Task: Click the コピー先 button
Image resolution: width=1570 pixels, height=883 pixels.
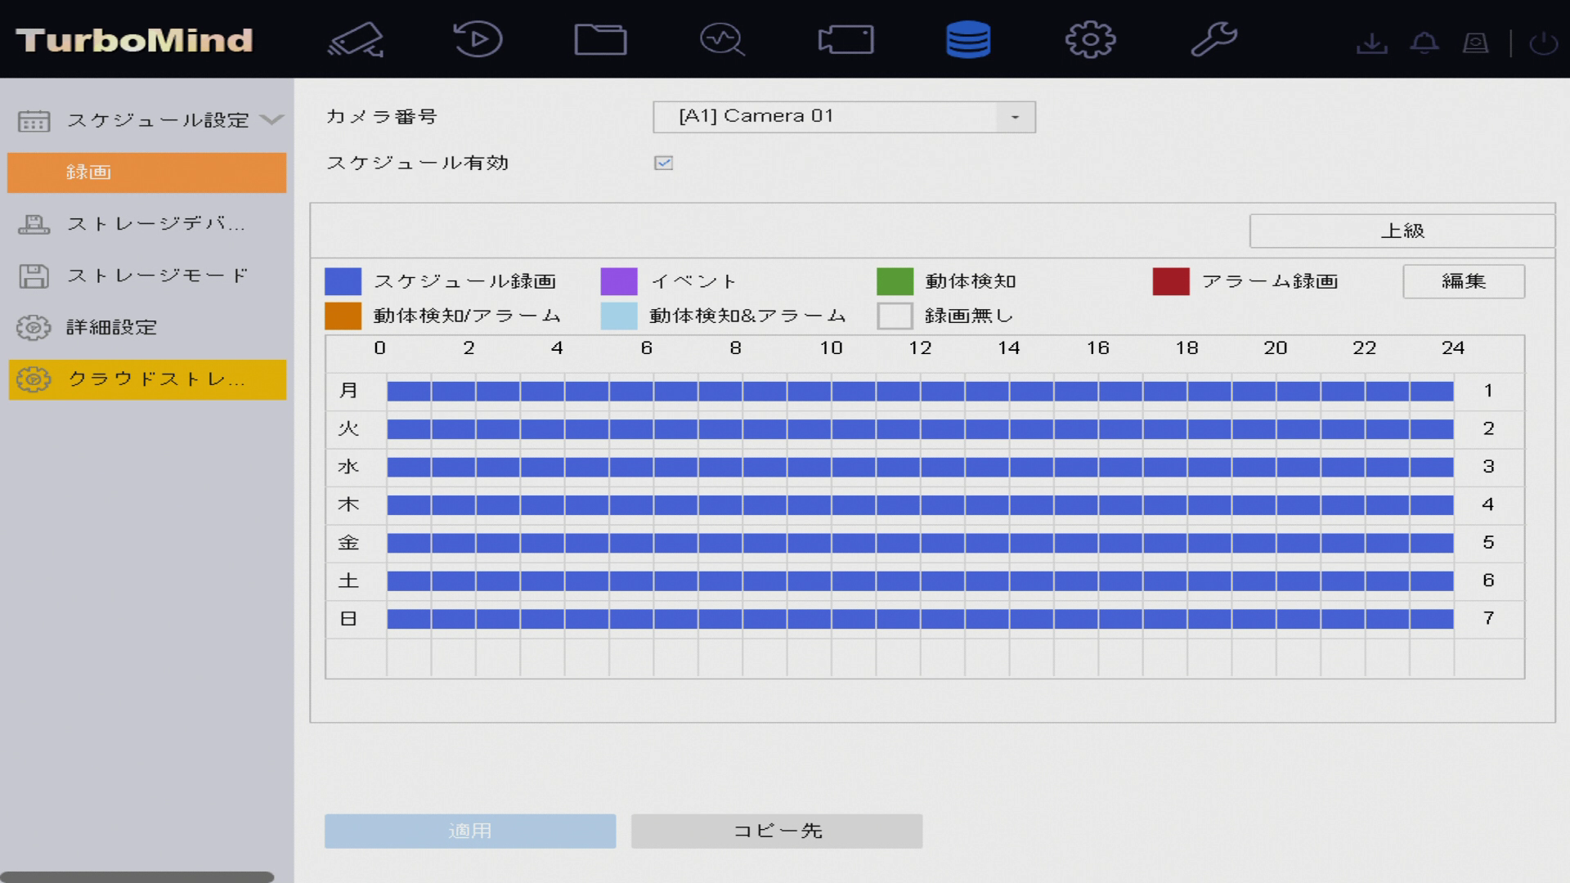Action: [x=776, y=831]
